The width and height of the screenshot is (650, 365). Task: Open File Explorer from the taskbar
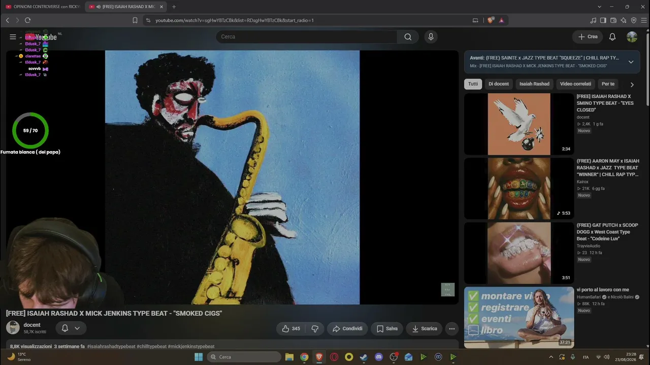pyautogui.click(x=289, y=357)
